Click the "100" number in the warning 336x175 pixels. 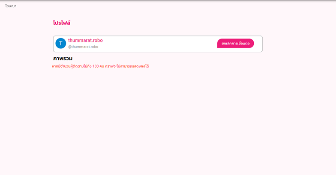click(x=96, y=66)
